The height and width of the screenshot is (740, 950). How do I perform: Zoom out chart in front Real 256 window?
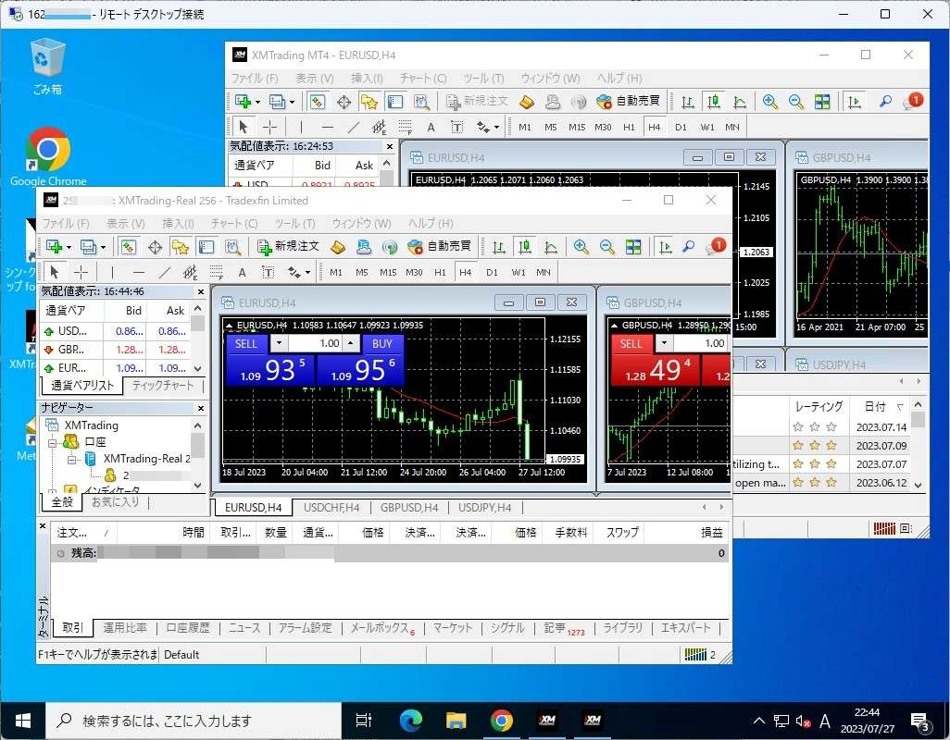click(607, 246)
